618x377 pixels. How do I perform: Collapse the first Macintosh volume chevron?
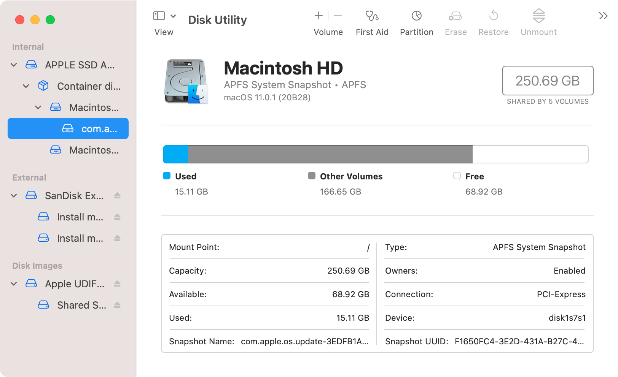[x=38, y=108]
